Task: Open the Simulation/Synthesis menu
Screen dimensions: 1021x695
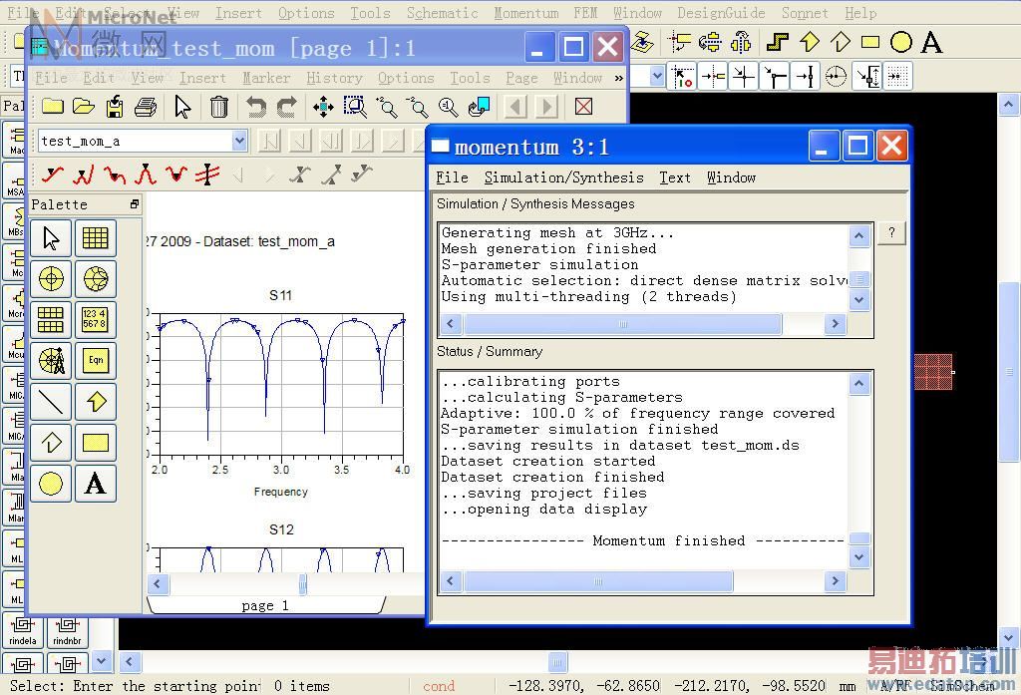Action: 563,177
